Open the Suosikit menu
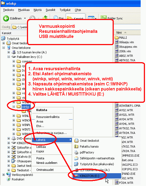 pos(50,10)
